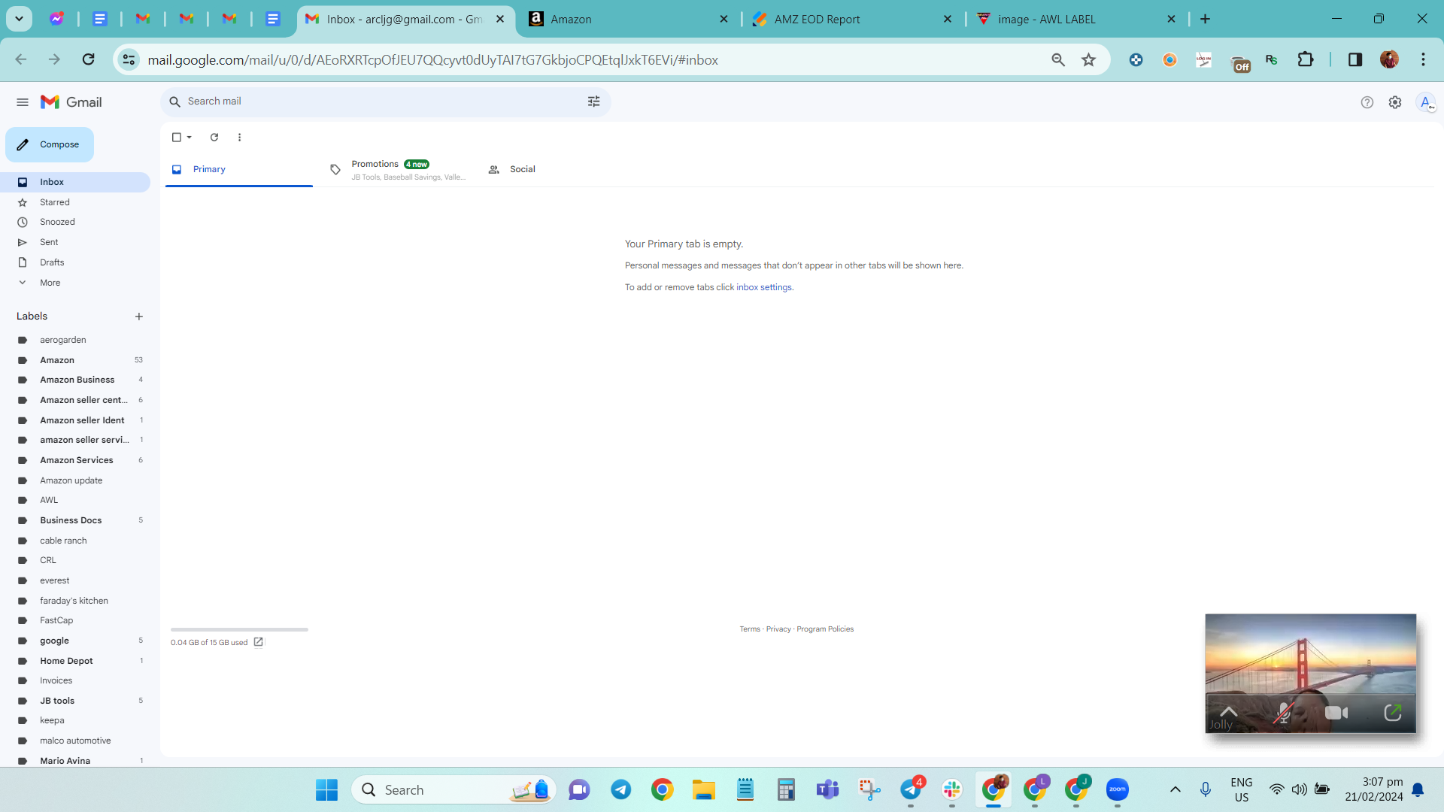Image resolution: width=1444 pixels, height=812 pixels.
Task: Open the three-dot More options in mail toolbar
Action: pyautogui.click(x=239, y=138)
